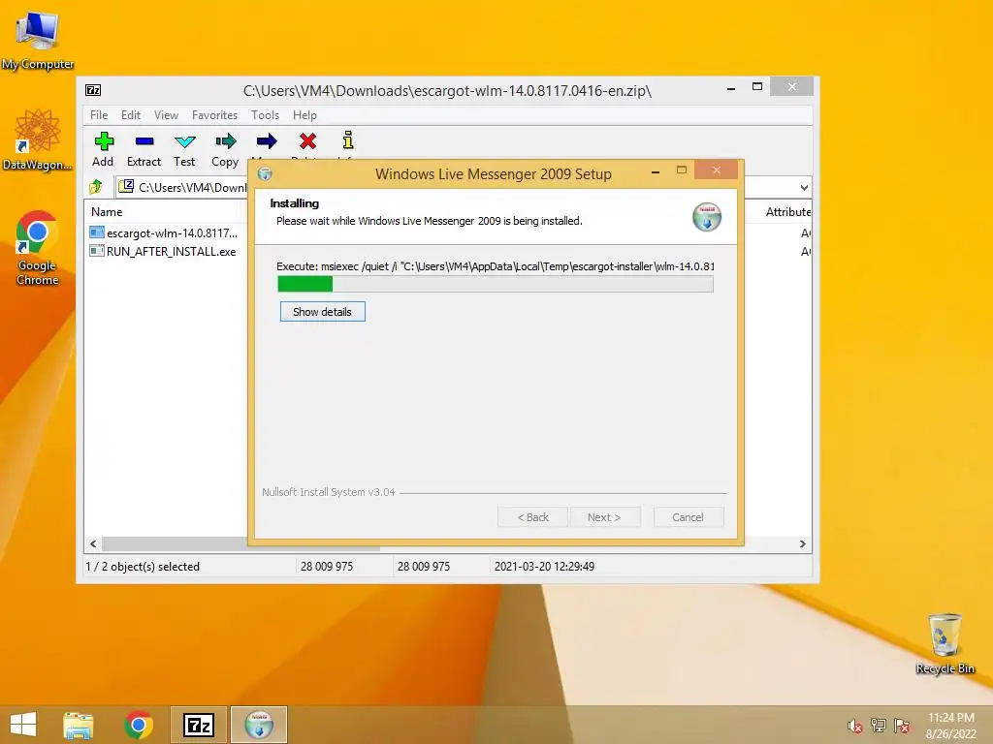This screenshot has width=993, height=744.
Task: Click the right arrow of the horizontal scrollbar
Action: (802, 544)
